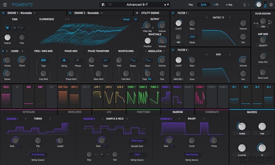
Task: Select the ENV VCA modulation source slot
Action: (63, 96)
